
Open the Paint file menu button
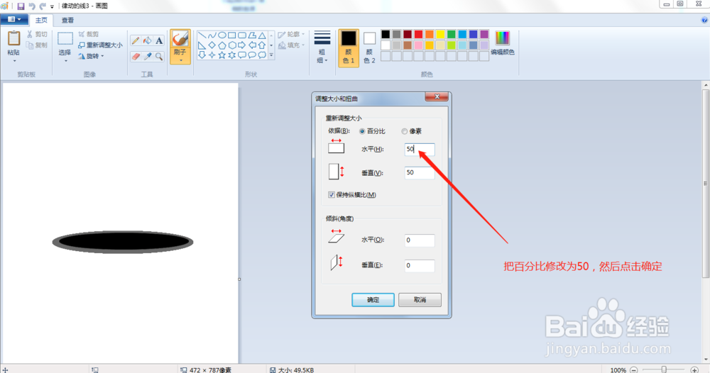point(14,19)
